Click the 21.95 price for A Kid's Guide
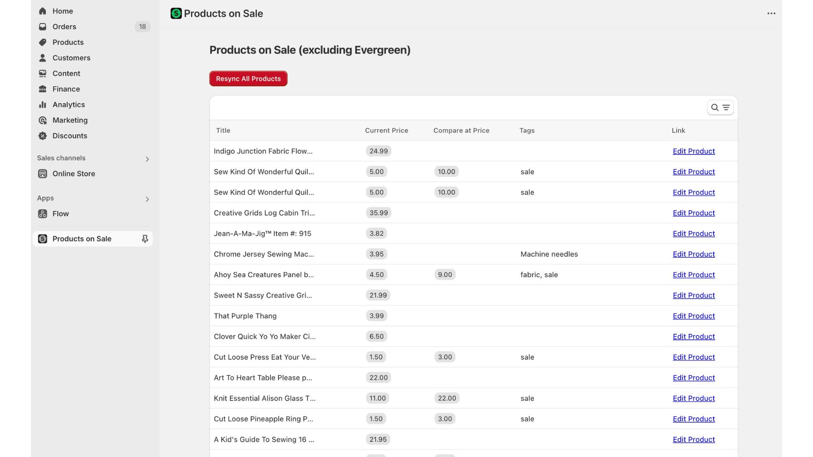813x457 pixels. [378, 440]
